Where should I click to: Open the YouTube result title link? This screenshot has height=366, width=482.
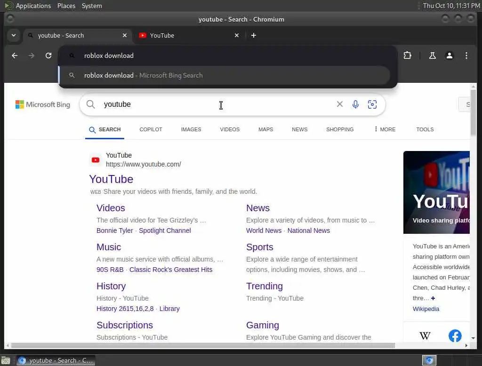tap(111, 179)
